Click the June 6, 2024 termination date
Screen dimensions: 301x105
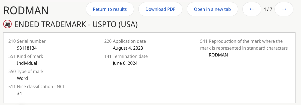[x=125, y=63]
